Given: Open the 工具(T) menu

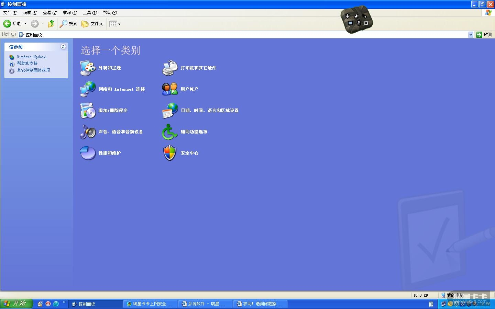Looking at the screenshot, I should tap(90, 13).
